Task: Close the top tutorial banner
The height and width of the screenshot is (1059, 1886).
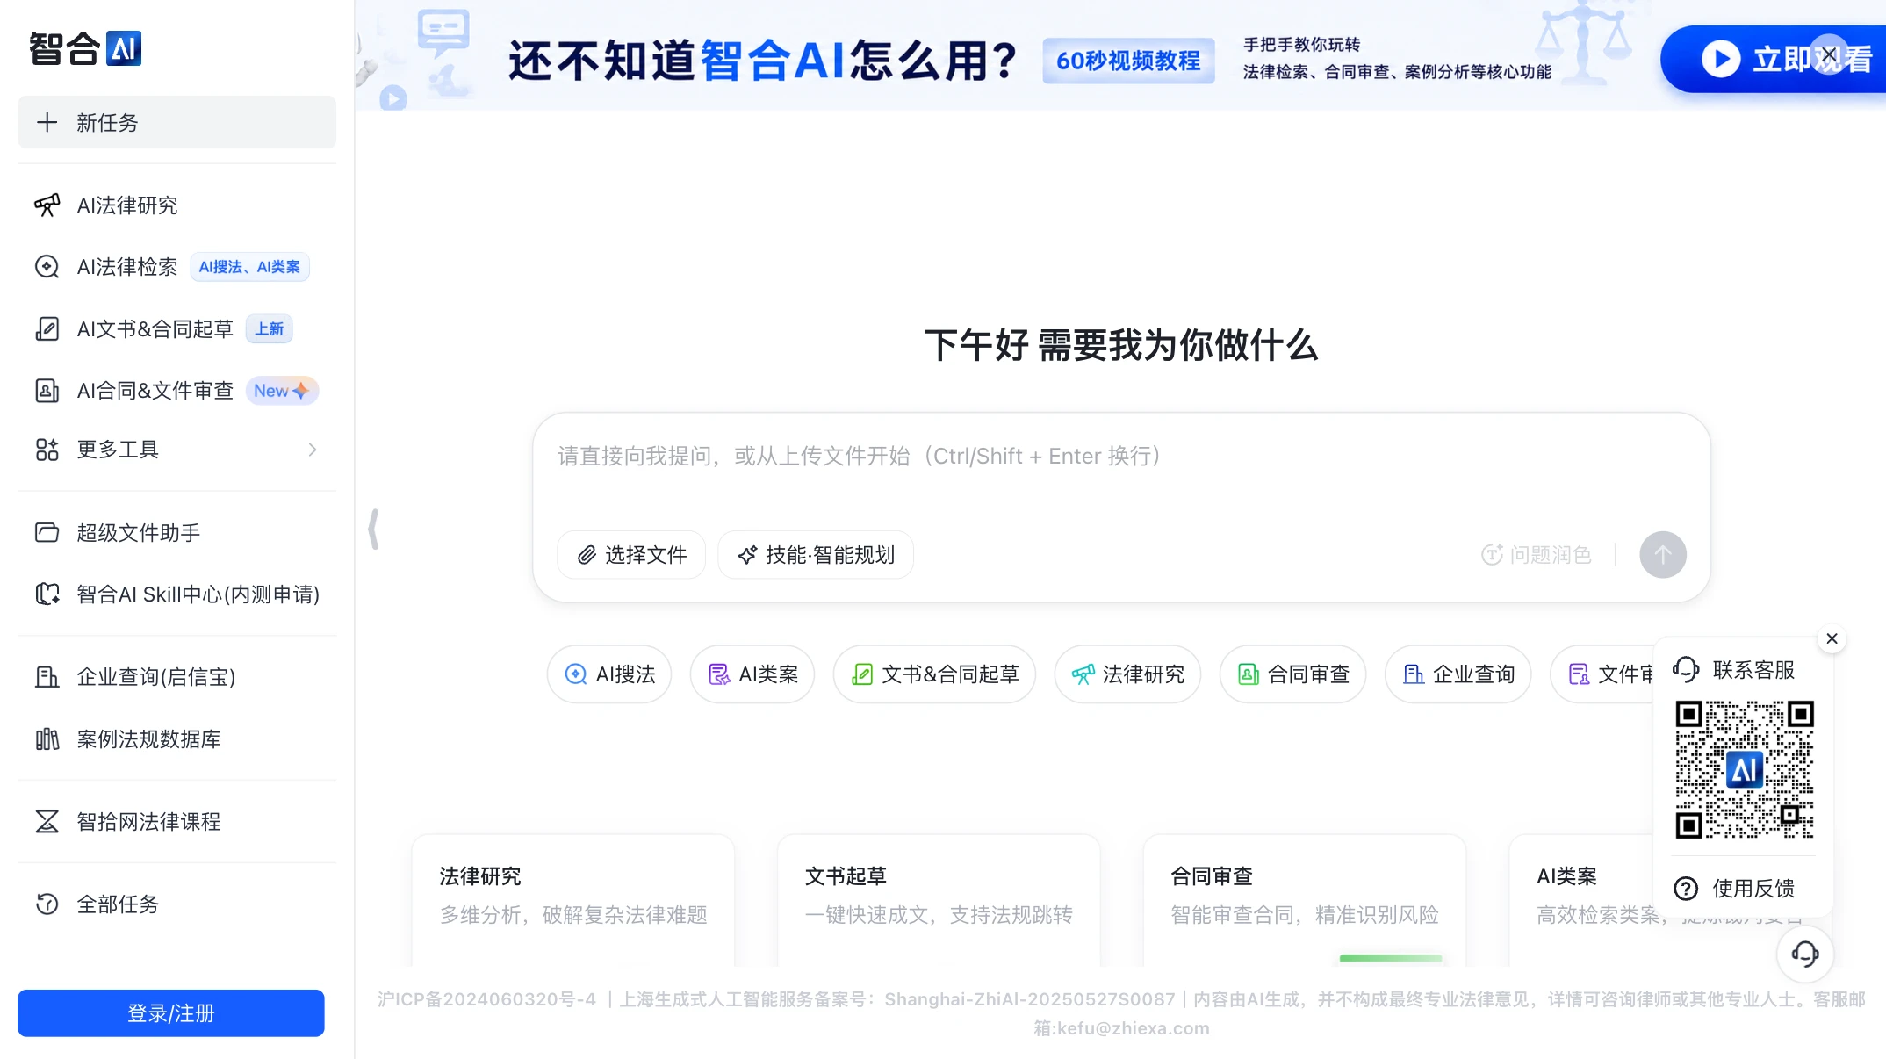Action: (1829, 55)
